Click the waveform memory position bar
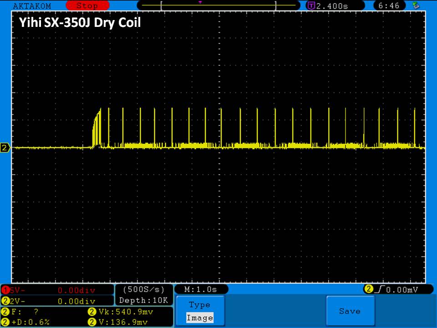The height and width of the screenshot is (328, 437). (218, 5)
